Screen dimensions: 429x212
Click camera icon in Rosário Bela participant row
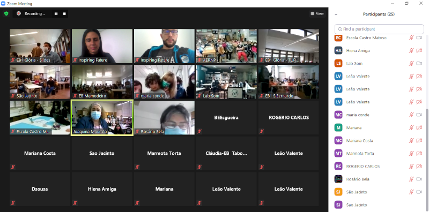point(419,179)
